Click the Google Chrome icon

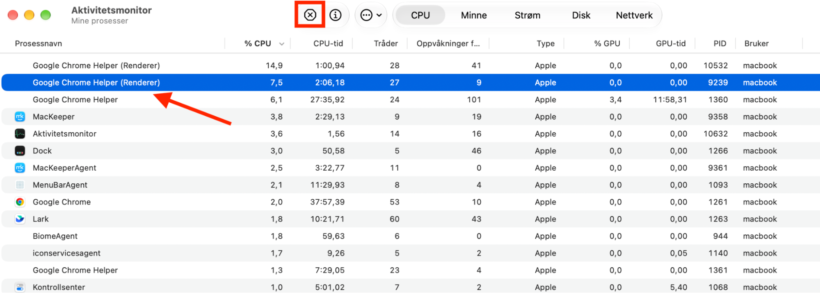[20, 202]
